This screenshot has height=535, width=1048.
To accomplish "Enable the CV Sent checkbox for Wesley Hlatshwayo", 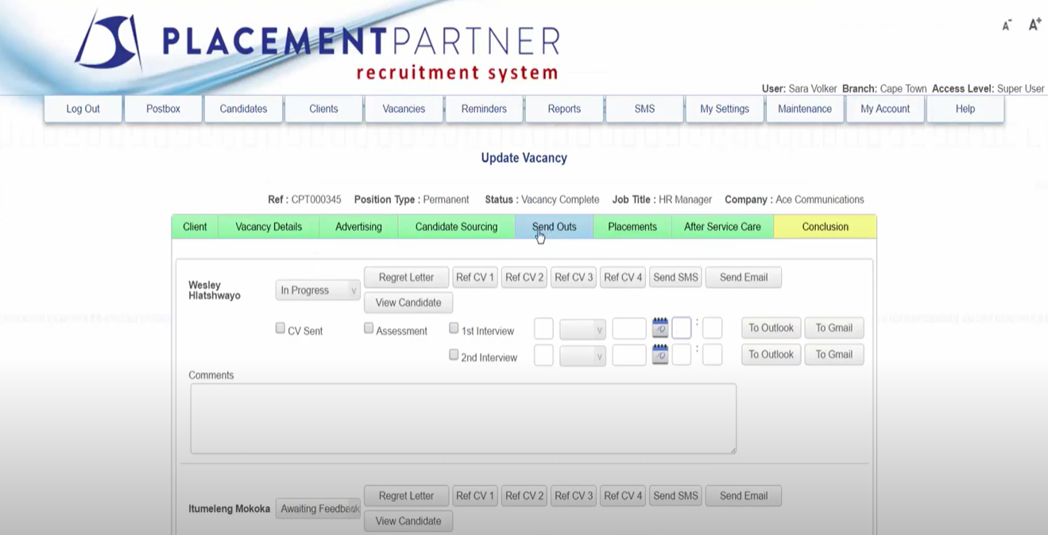I will tap(280, 328).
